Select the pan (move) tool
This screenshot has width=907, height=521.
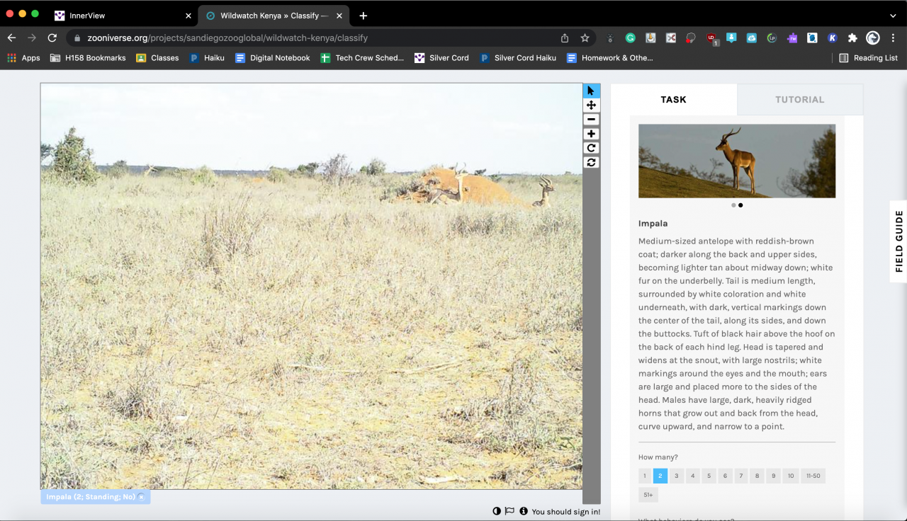(591, 105)
